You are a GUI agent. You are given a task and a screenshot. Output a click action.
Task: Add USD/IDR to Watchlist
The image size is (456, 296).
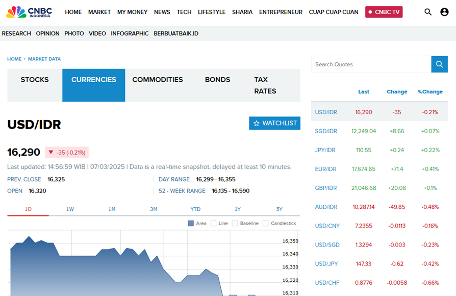pyautogui.click(x=274, y=123)
